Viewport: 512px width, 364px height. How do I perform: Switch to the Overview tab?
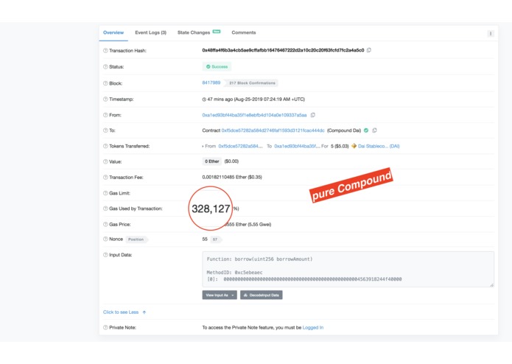coord(113,32)
